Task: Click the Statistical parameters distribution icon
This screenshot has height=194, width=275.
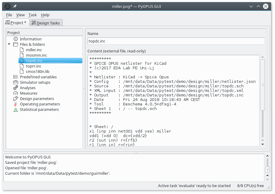Action: pyautogui.click(x=16, y=109)
